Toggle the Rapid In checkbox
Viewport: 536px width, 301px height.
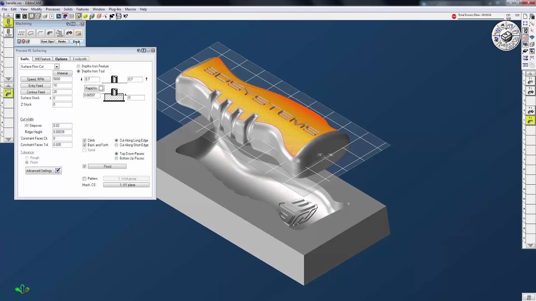click(x=101, y=88)
